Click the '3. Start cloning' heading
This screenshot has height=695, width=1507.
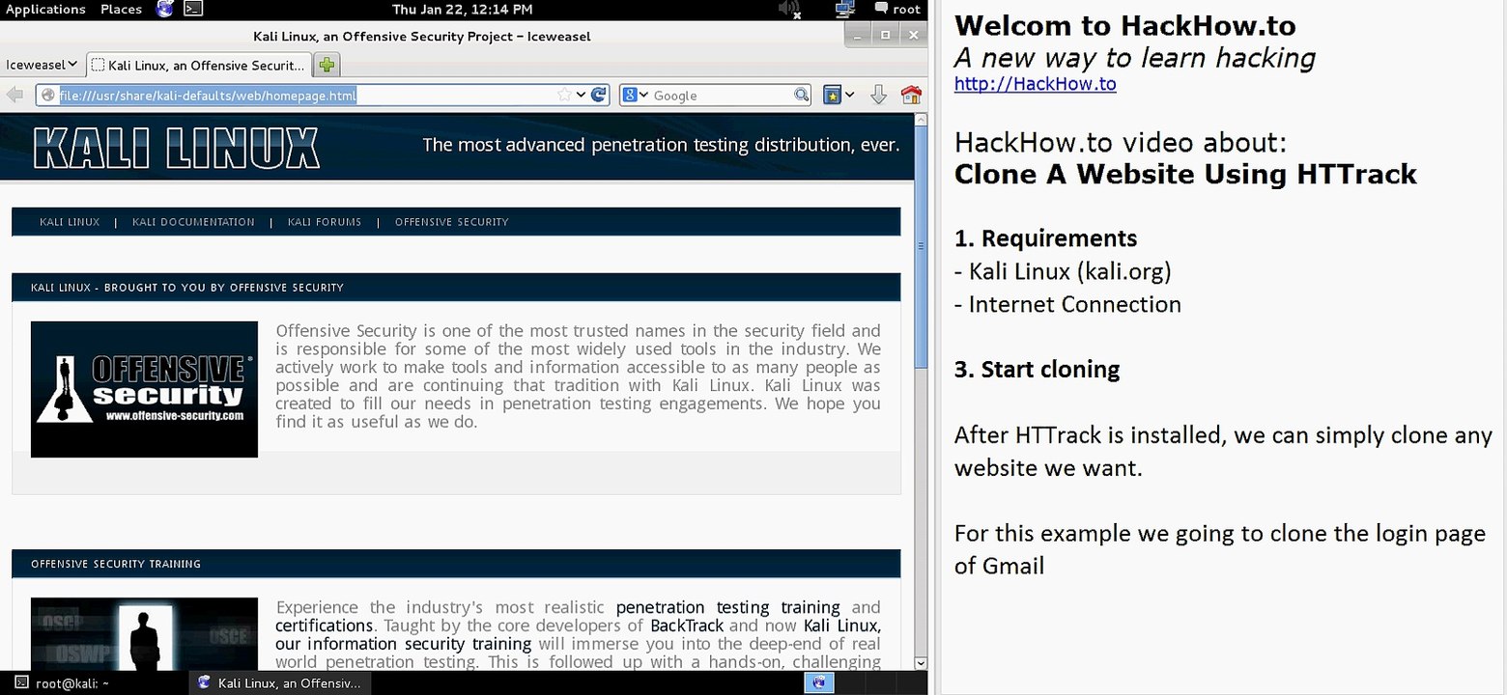(x=1037, y=370)
